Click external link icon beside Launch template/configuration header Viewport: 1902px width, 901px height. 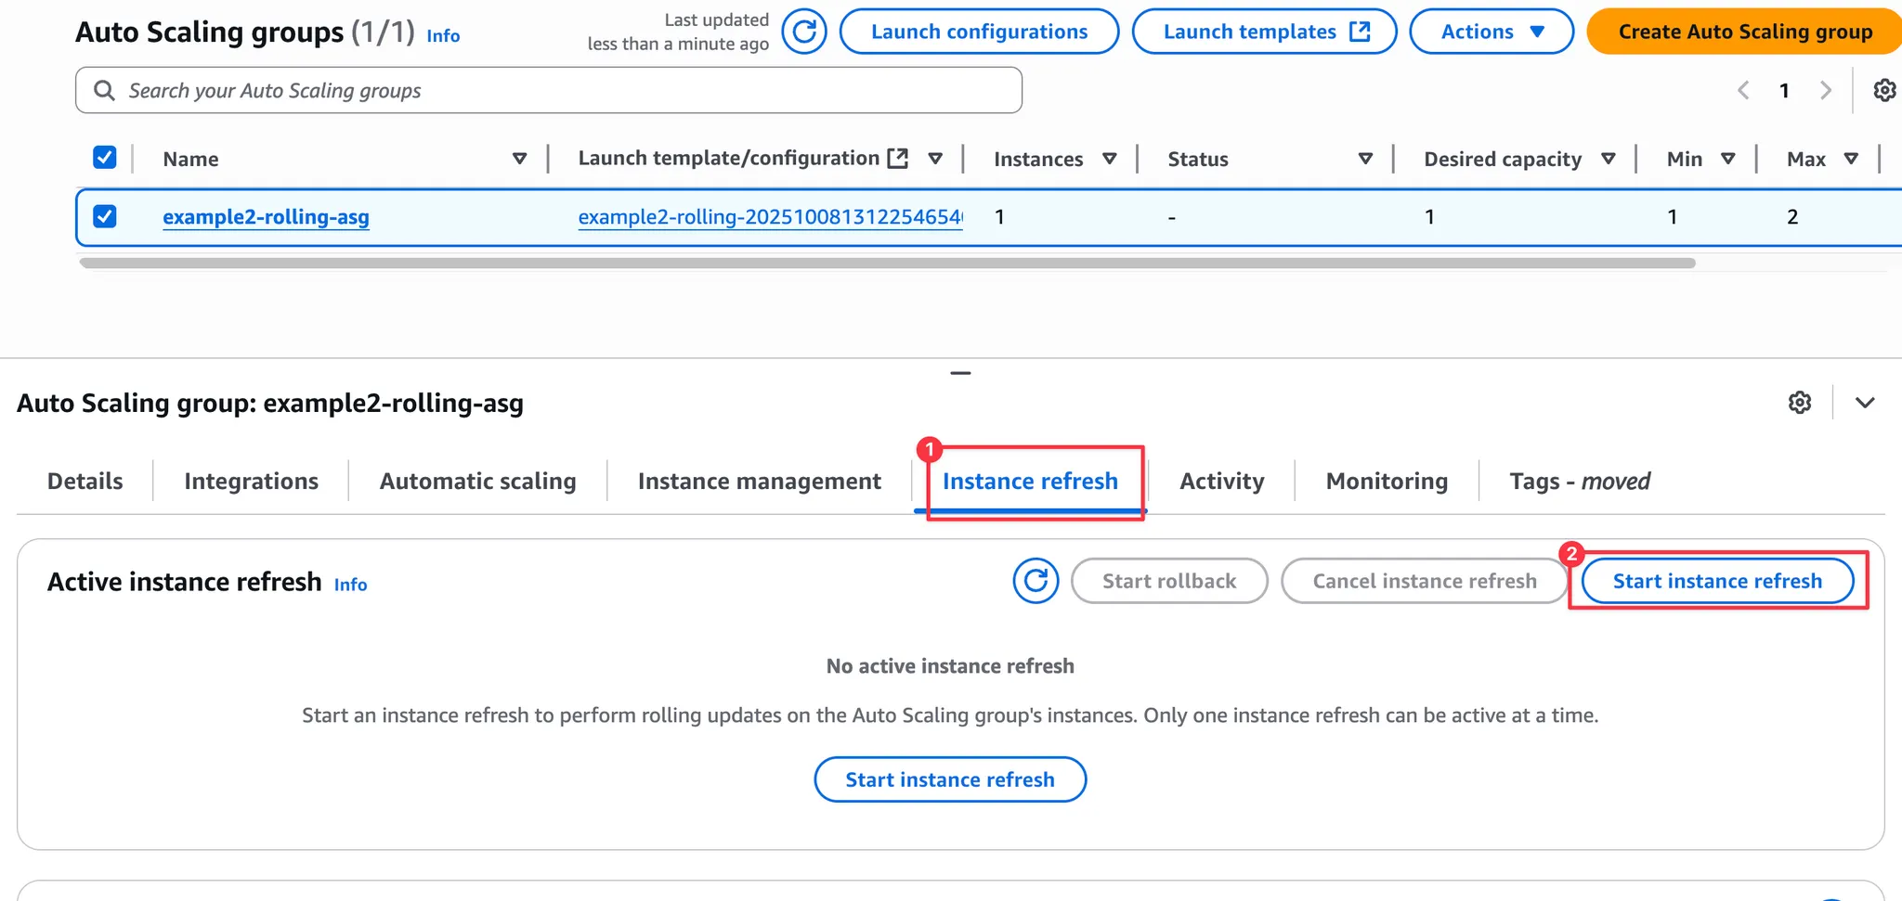[897, 158]
